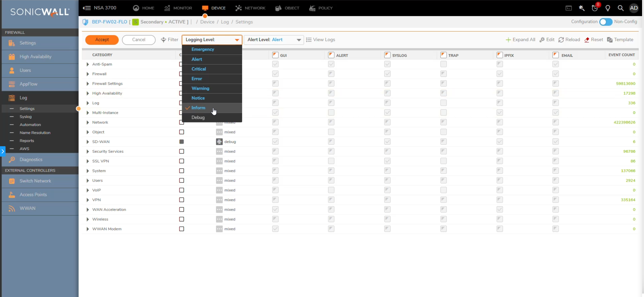
Task: Open firewall Settings in sidebar
Action: pyautogui.click(x=40, y=43)
